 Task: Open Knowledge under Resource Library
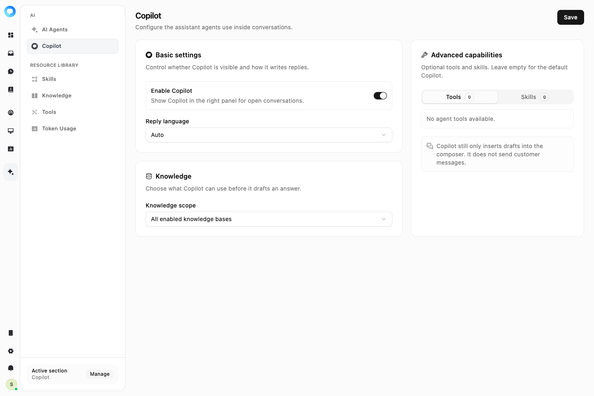pyautogui.click(x=73, y=96)
